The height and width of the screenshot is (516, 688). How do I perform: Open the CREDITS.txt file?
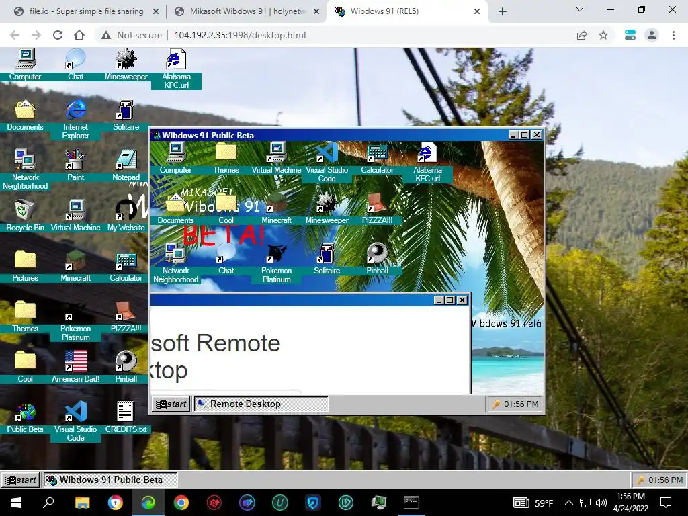pos(126,418)
